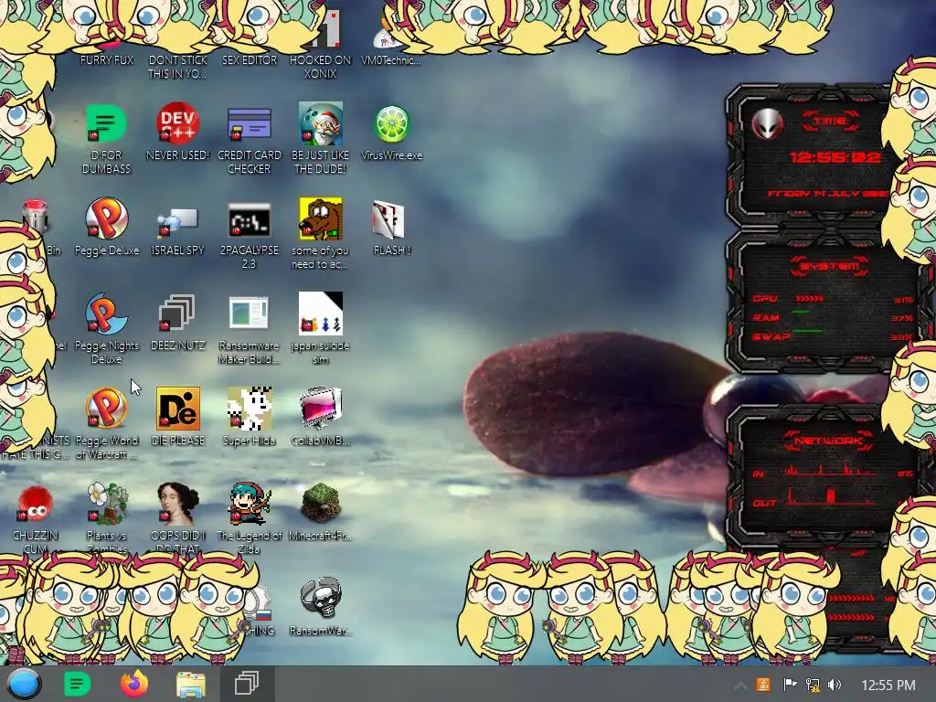Select the Peggle Deluxe shortcut
936x702 pixels.
point(106,219)
